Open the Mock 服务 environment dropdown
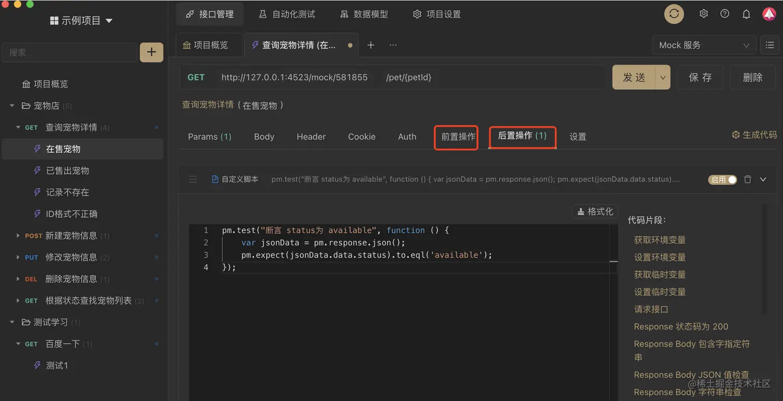 click(704, 45)
